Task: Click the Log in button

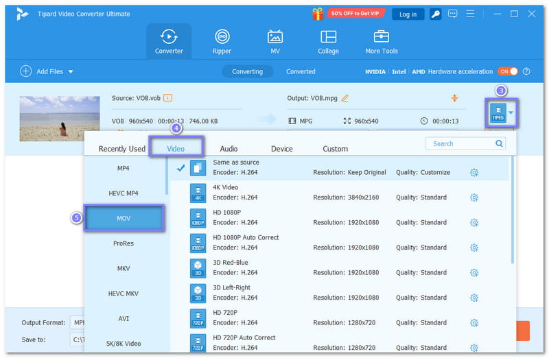Action: (408, 14)
